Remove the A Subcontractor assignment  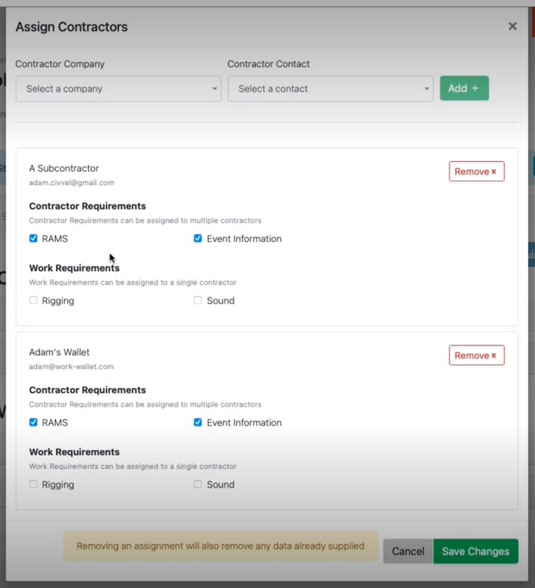(476, 171)
